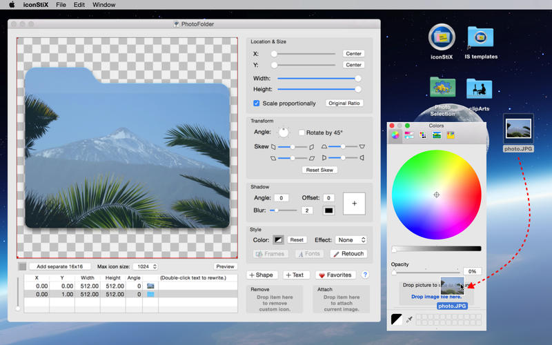Click the Reset Skew button
Screen dimensions: 552x345
pos(319,170)
